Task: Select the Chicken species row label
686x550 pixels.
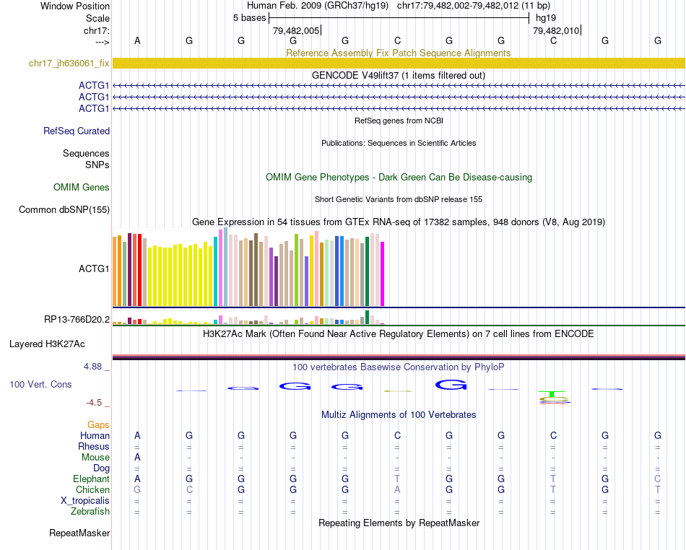Action: [92, 490]
